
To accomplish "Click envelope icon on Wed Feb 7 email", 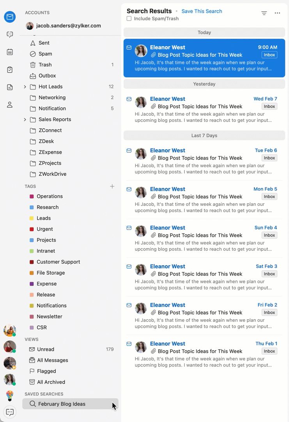I will tap(129, 99).
